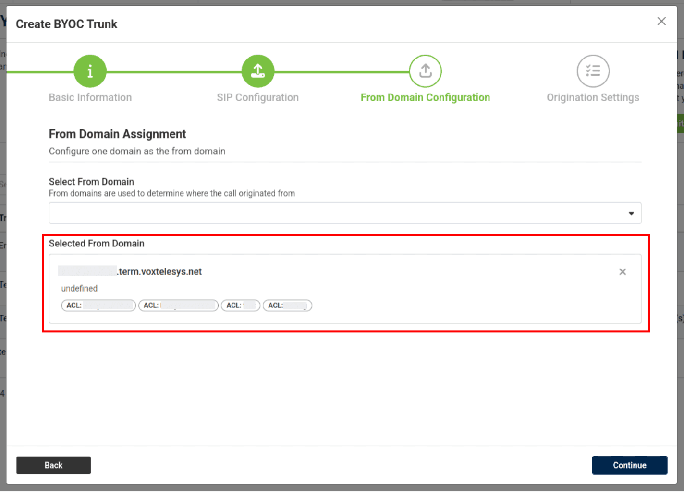684x492 pixels.
Task: Click the third ACL tag chip
Action: [240, 305]
